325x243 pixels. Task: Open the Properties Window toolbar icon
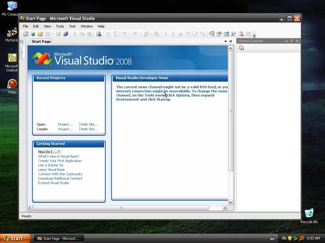coord(219,34)
